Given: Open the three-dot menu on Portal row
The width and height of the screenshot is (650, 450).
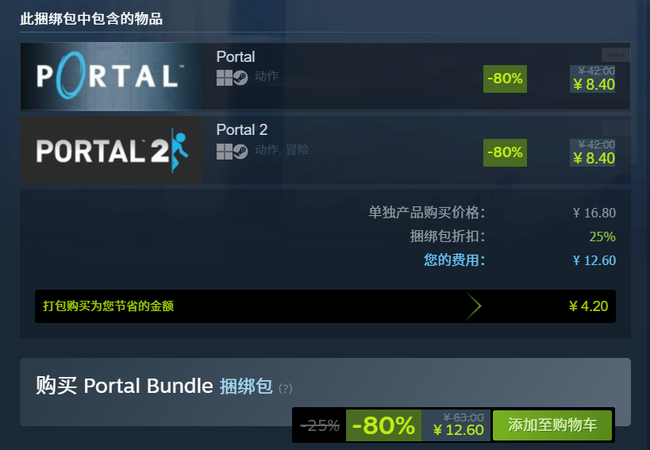Looking at the screenshot, I should click(x=616, y=55).
